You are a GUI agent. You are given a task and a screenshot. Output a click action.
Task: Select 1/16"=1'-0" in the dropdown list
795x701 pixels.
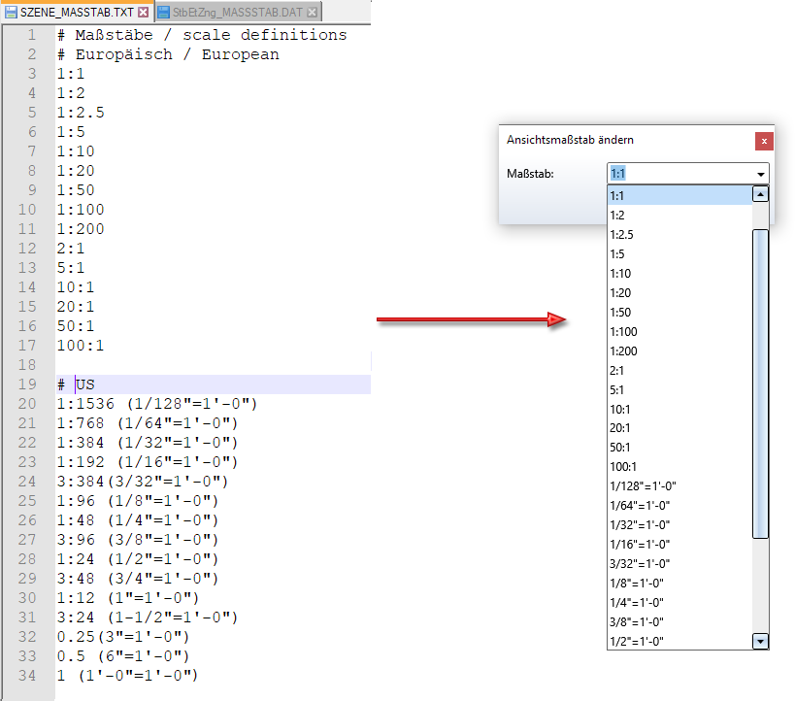pos(679,545)
